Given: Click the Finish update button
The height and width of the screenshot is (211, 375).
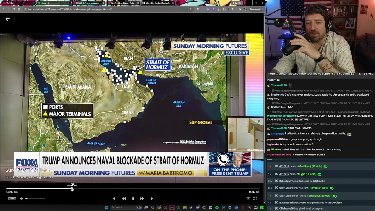Looking at the screenshot, I should (255, 9).
